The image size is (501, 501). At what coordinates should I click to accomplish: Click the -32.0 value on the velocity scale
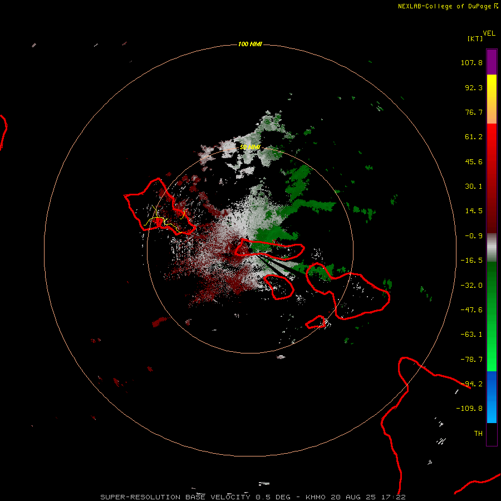tap(471, 286)
